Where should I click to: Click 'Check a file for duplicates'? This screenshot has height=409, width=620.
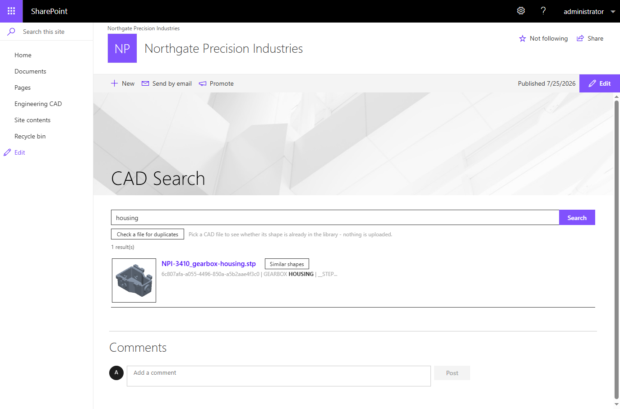148,234
